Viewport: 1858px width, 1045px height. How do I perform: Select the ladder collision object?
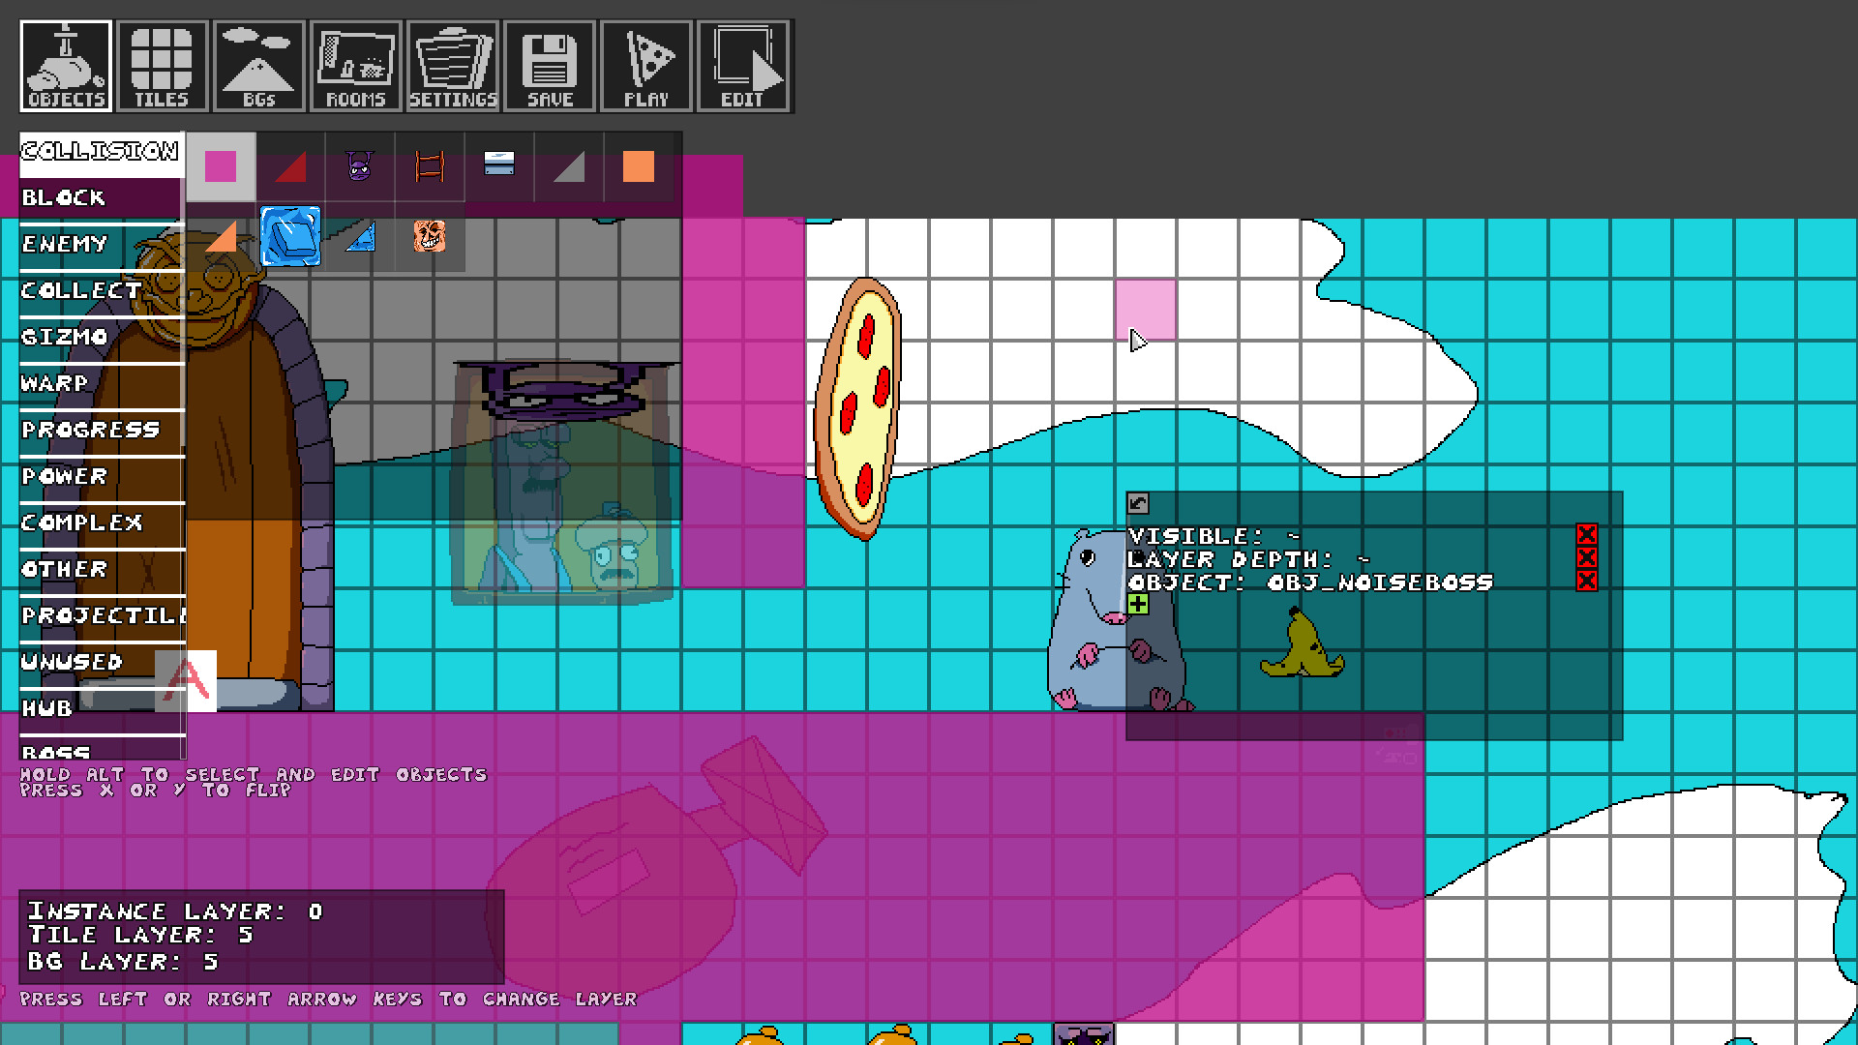429,167
